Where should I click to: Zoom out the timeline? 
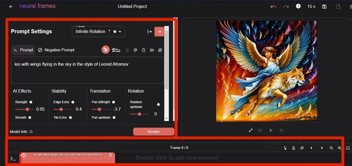point(331,148)
